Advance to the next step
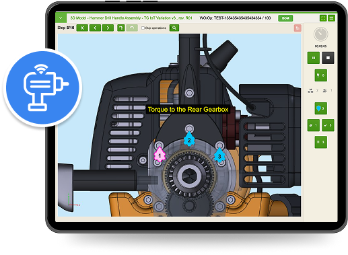Viewport: 348px width, 255px height. click(x=108, y=28)
